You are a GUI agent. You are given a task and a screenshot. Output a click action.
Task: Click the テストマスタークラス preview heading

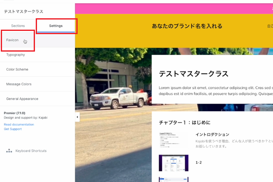(x=193, y=74)
